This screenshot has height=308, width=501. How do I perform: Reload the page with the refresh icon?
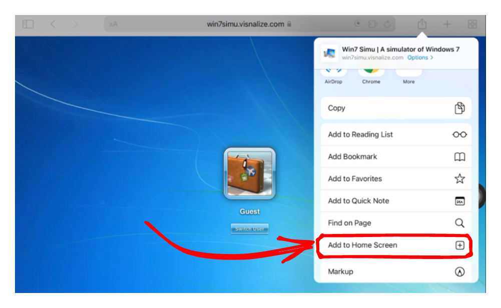coord(387,24)
